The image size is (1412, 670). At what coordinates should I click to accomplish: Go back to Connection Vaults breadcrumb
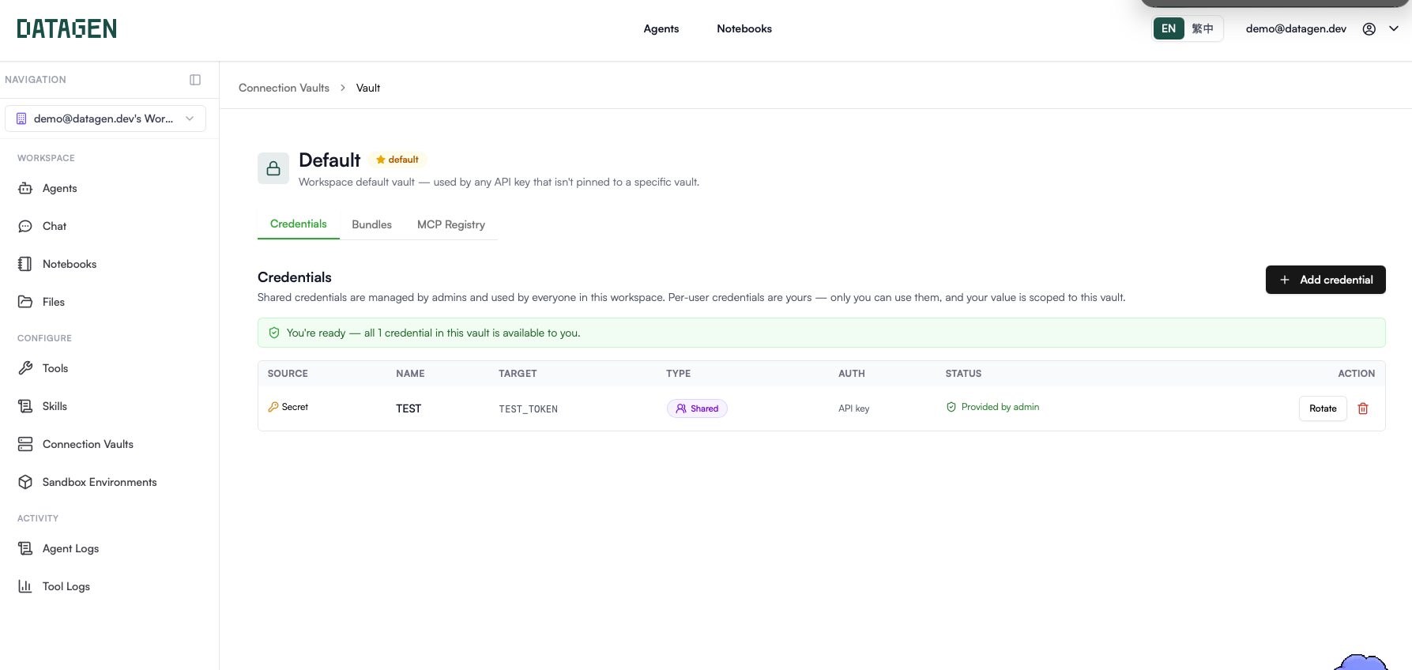(x=284, y=88)
